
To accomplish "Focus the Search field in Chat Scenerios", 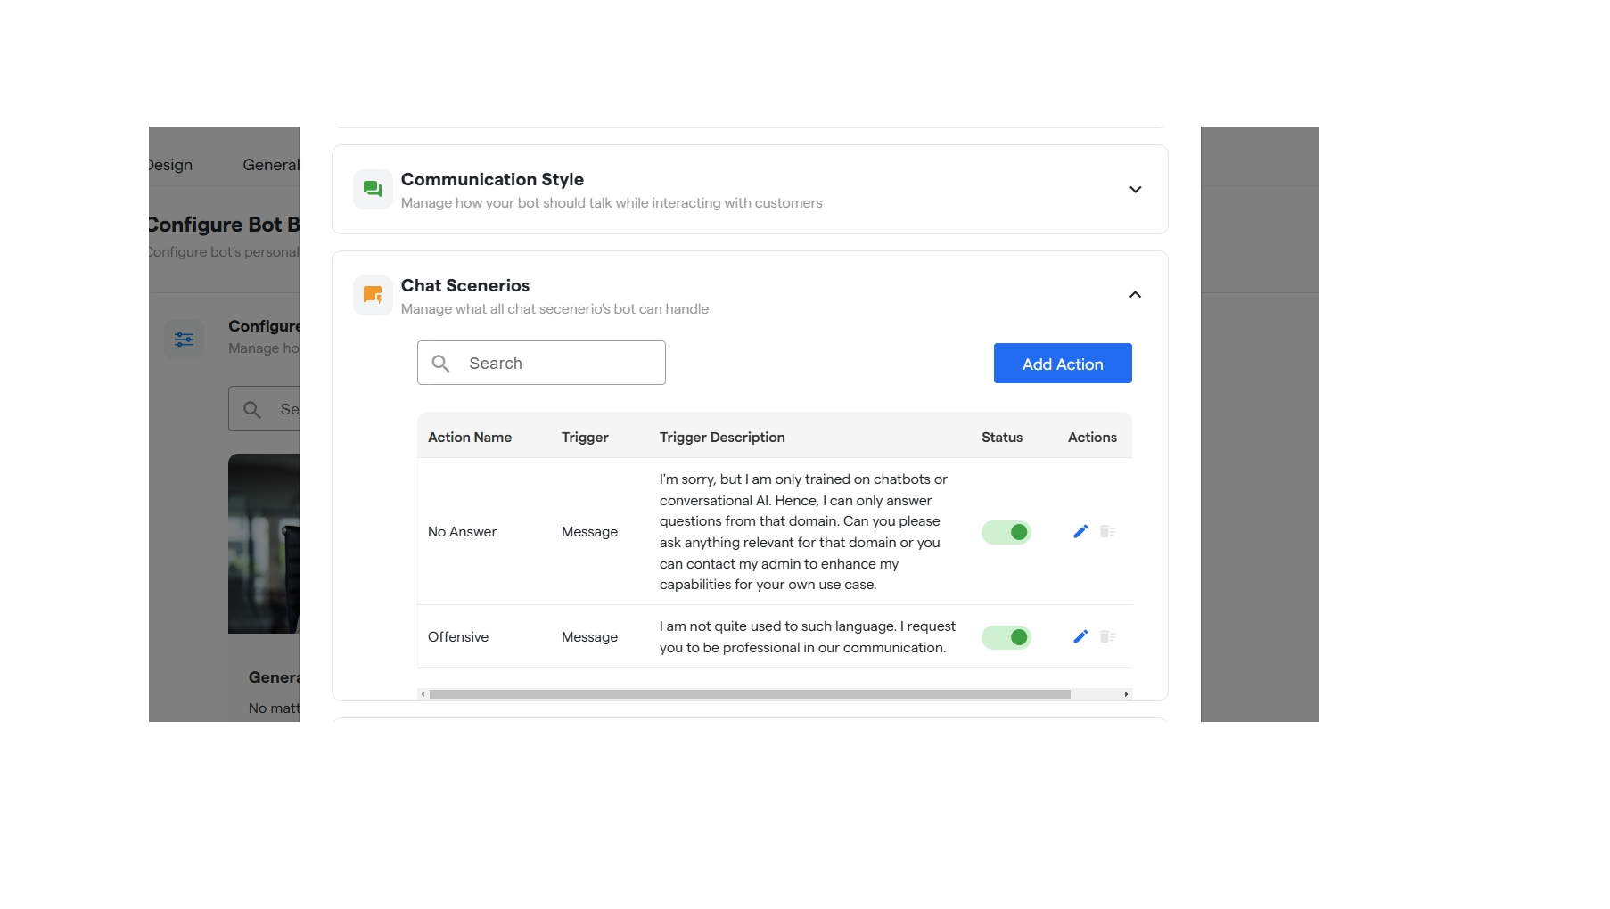I will tap(541, 363).
